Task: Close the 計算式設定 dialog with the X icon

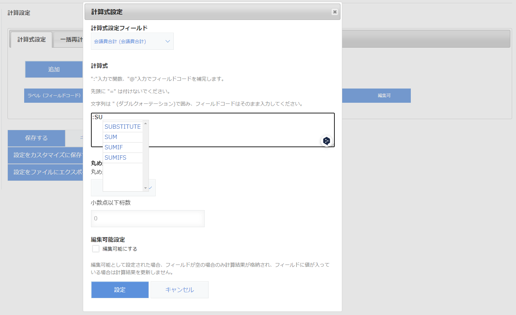Action: pos(334,11)
